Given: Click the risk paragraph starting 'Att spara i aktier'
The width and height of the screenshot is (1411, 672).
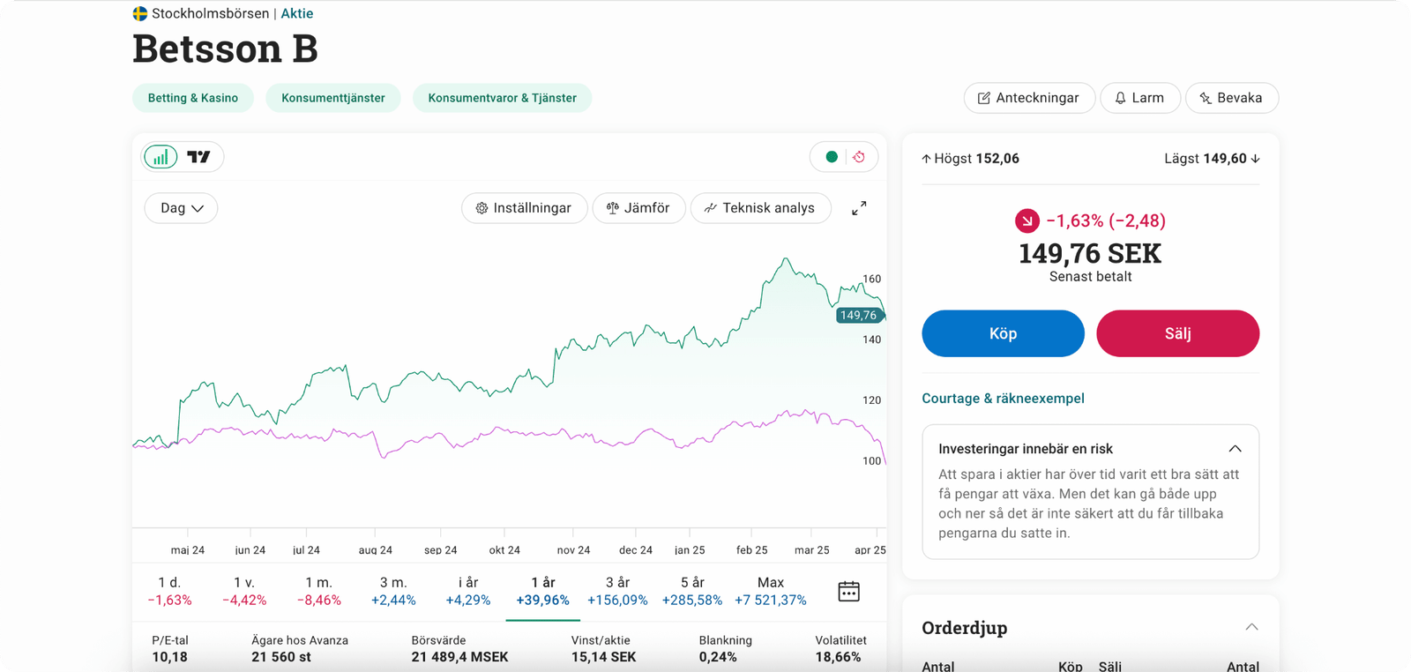Looking at the screenshot, I should [1089, 504].
